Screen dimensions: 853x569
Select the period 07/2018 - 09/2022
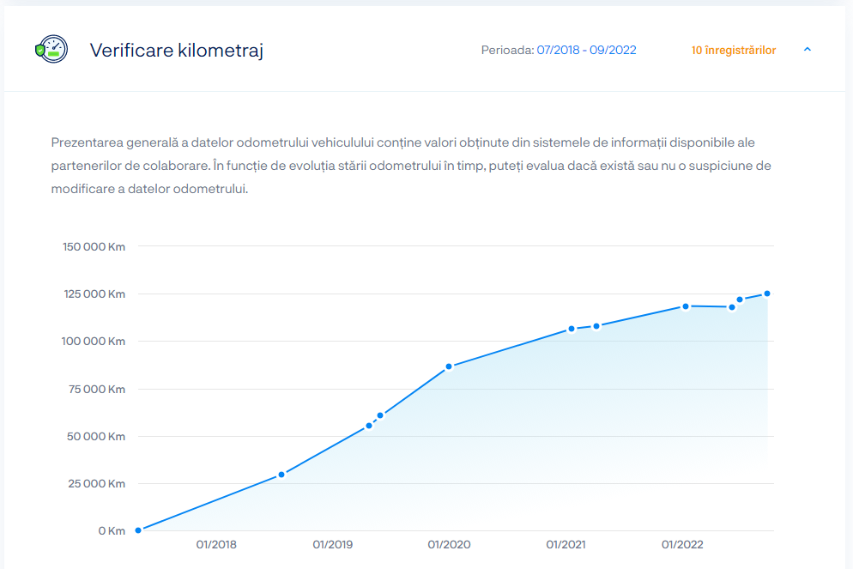586,50
